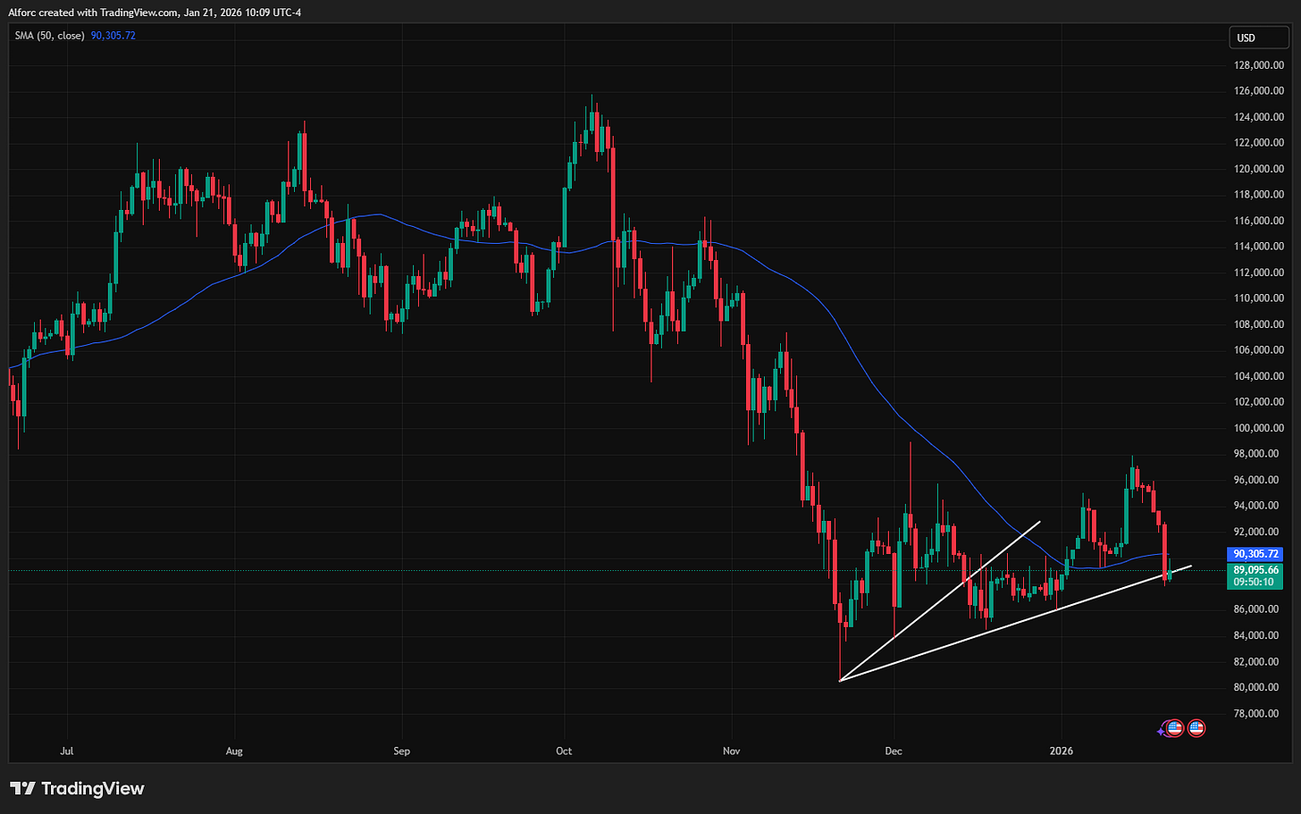1301x814 pixels.
Task: Click the 114,000.00 price axis label
Action: pyautogui.click(x=1259, y=247)
